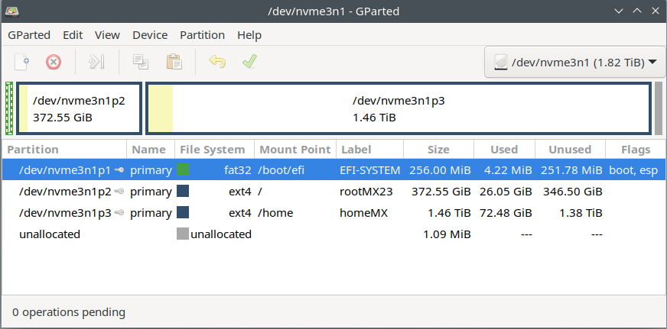Select the /dev/nvme3n1p1 partition row
Image resolution: width=667 pixels, height=329 pixels.
[334, 170]
